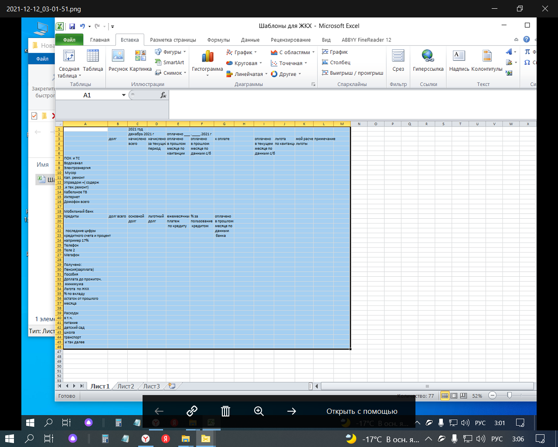Switch to Normal view in status bar
Viewport: 558px width, 447px height.
point(445,396)
